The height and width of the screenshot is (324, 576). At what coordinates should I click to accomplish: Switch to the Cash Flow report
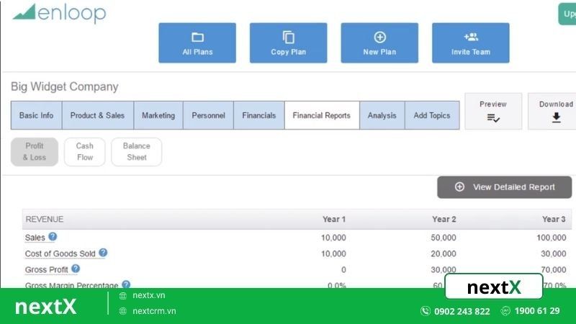85,152
